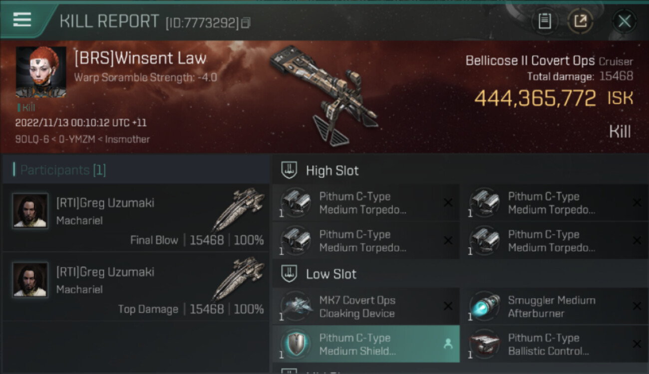Select the MK7 Covert Ops Cloaking Device
Screen dimensions: 649x374
pyautogui.click(x=366, y=307)
